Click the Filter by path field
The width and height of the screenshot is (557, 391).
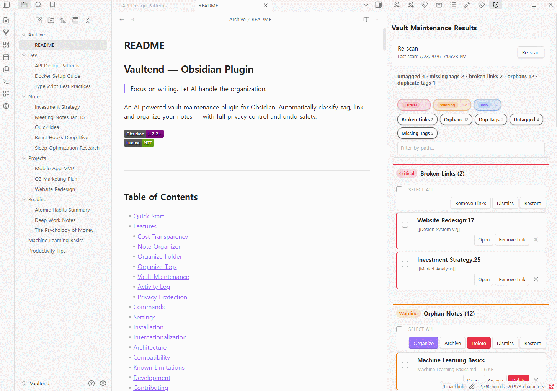(x=471, y=148)
